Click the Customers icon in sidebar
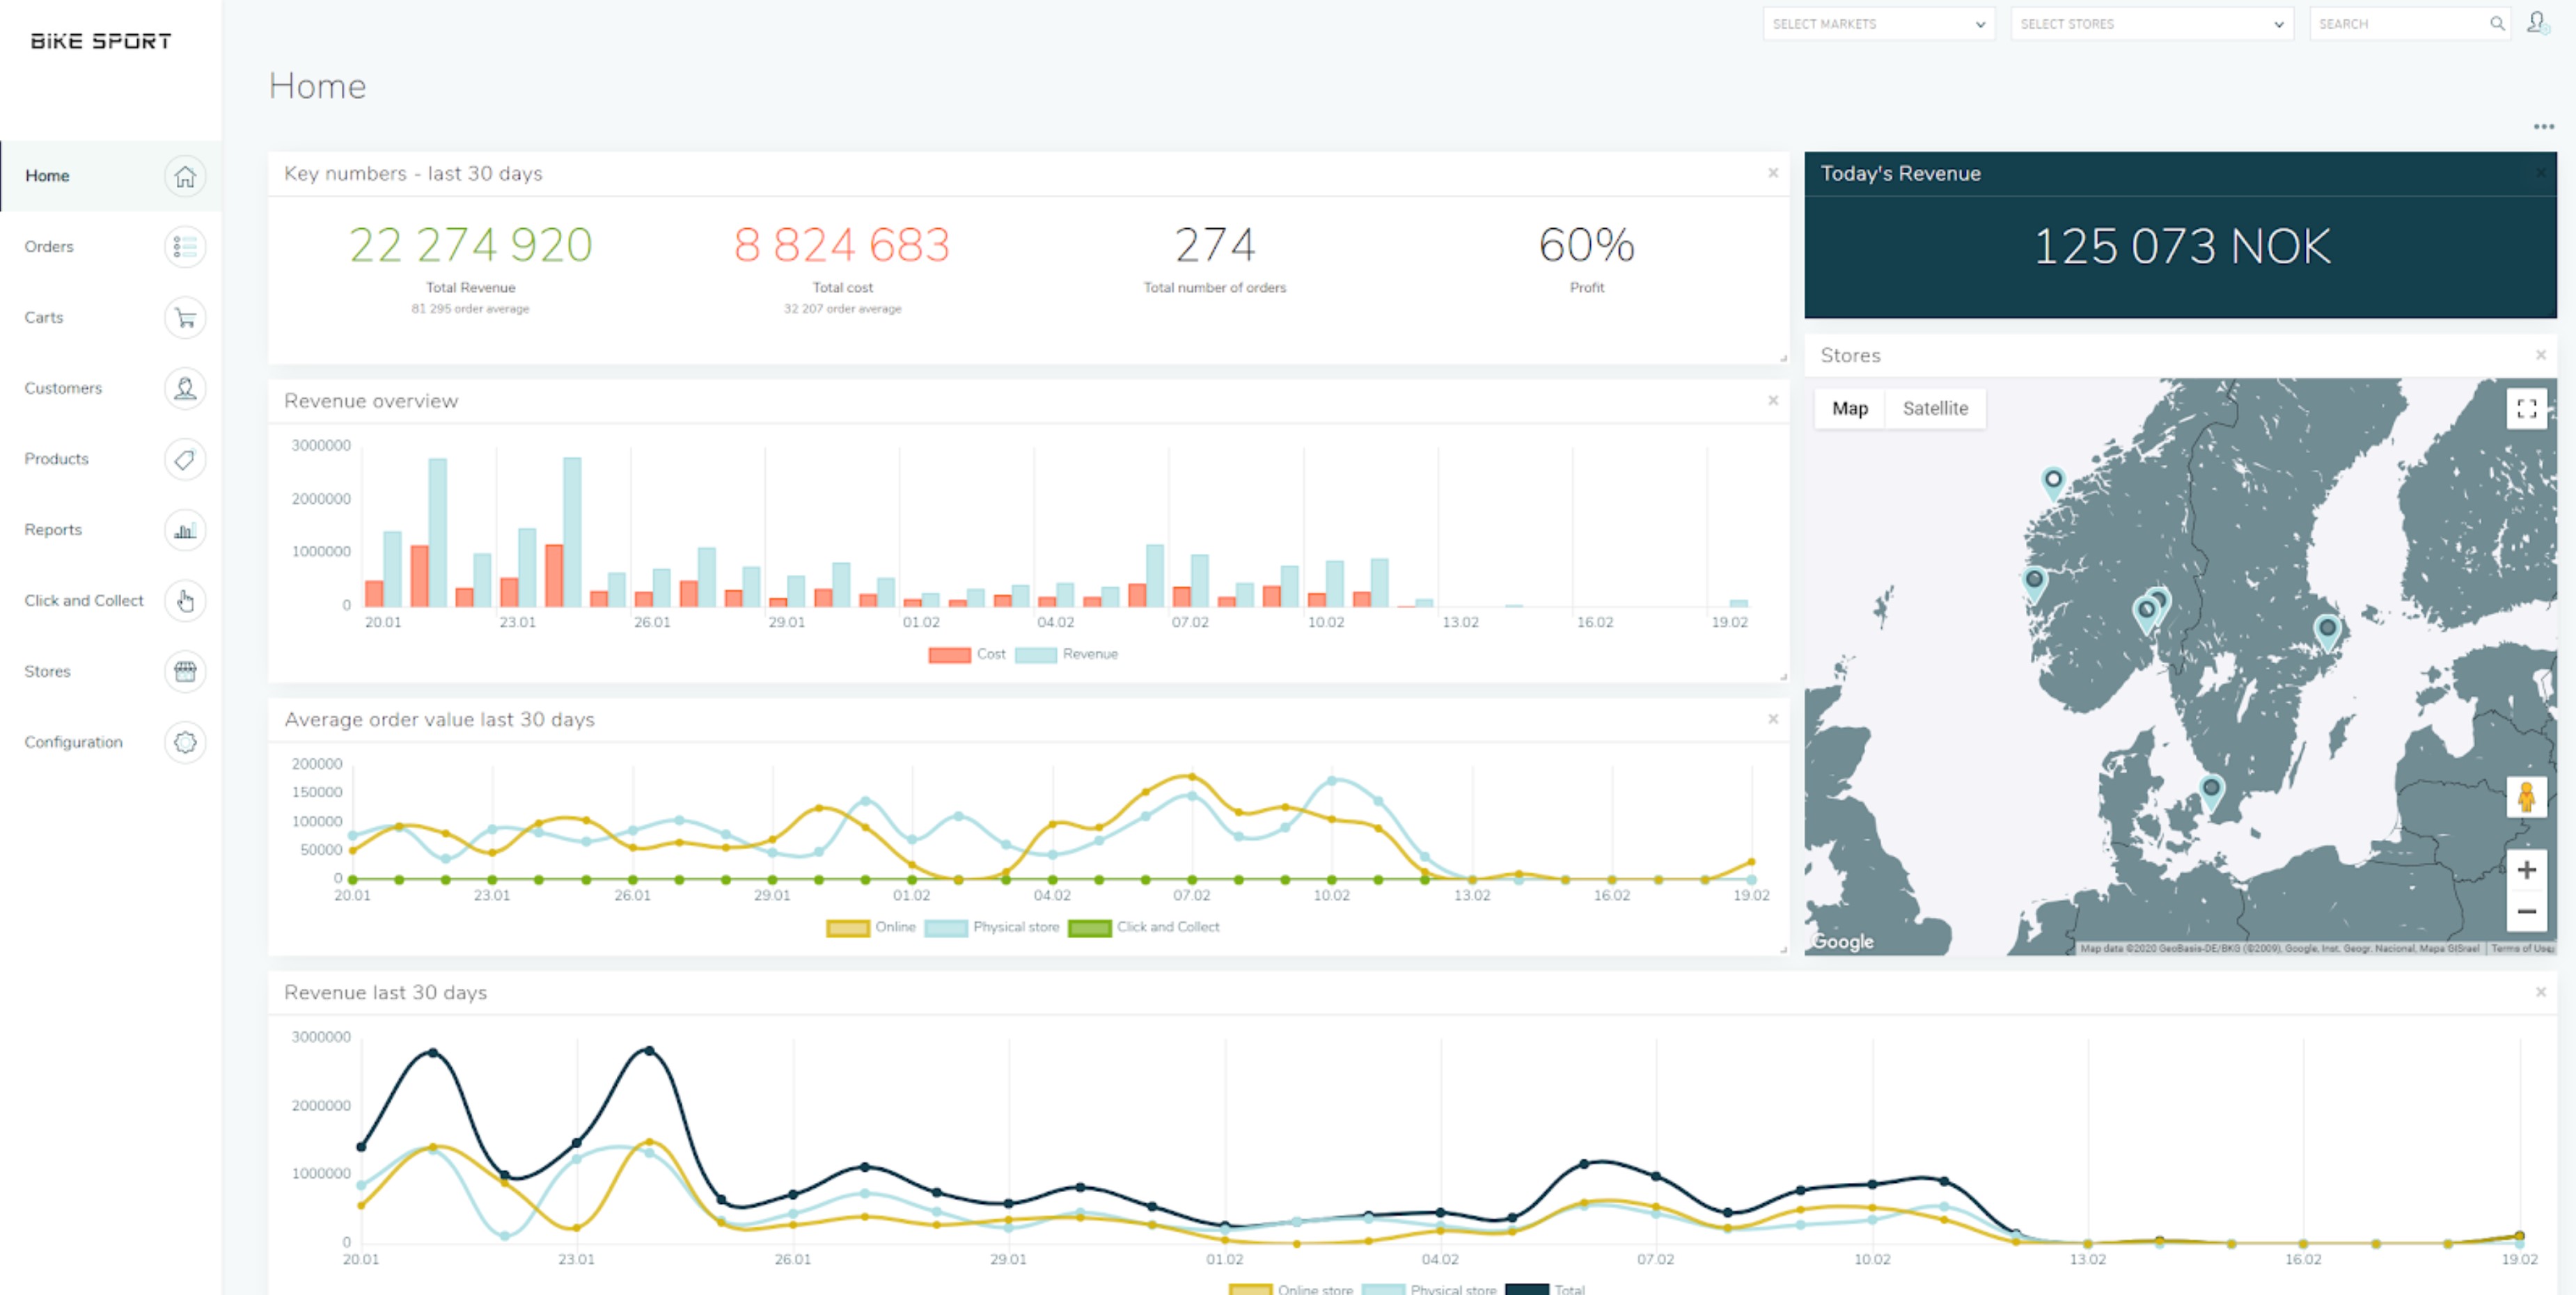This screenshot has height=1295, width=2576. click(x=185, y=388)
